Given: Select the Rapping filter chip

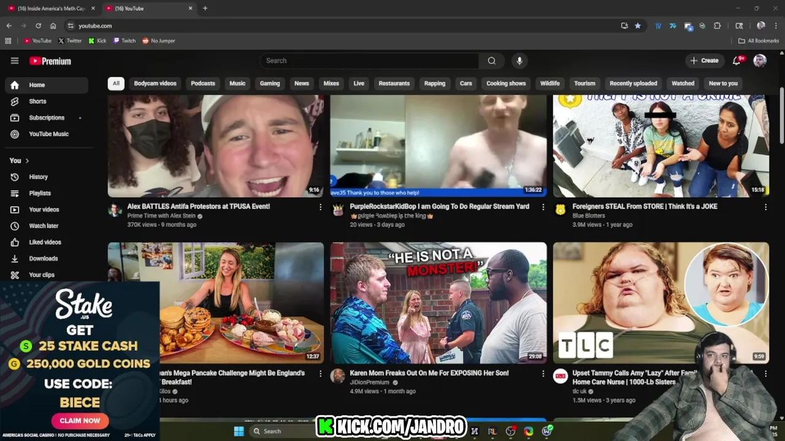Looking at the screenshot, I should click(435, 83).
